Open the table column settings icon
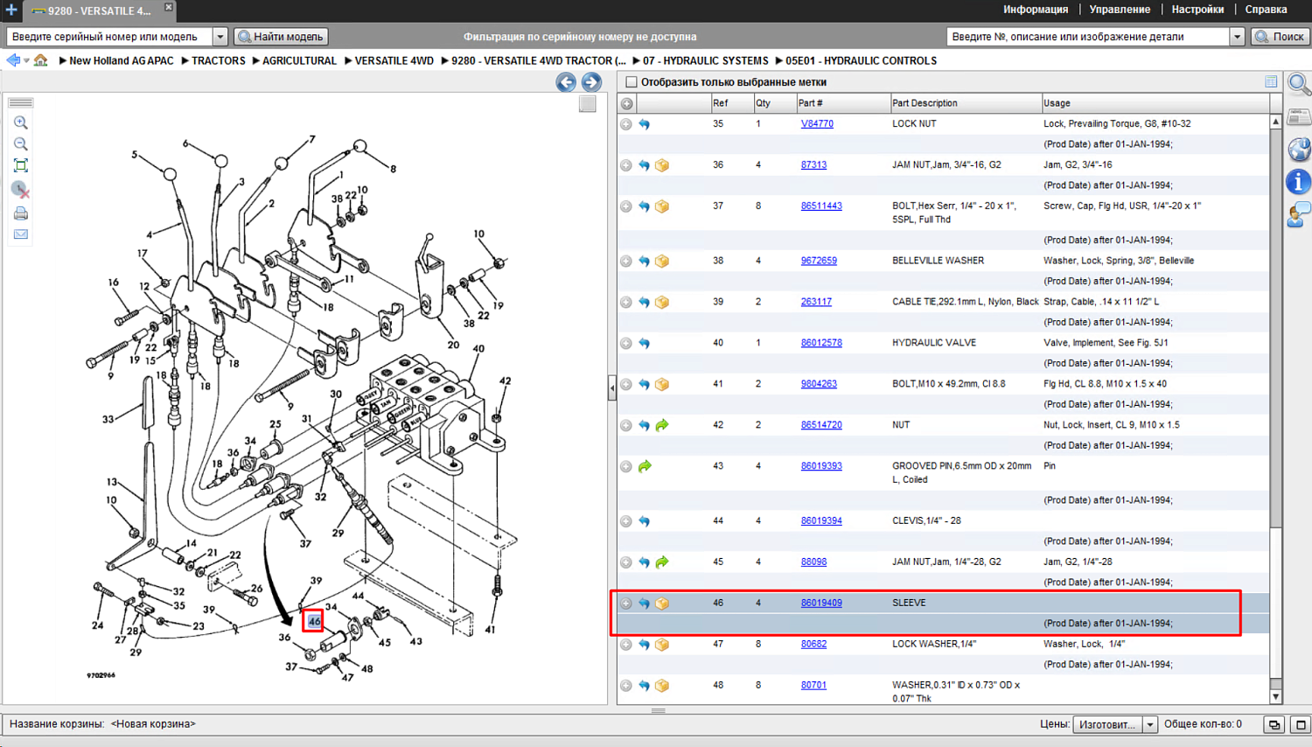The width and height of the screenshot is (1312, 747). (1271, 82)
